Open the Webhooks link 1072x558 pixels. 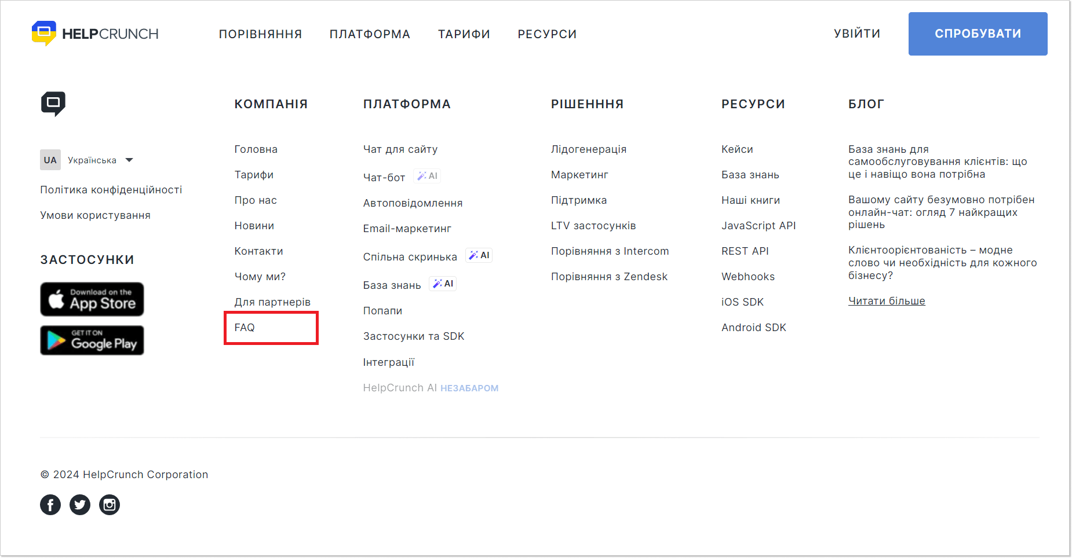point(748,277)
